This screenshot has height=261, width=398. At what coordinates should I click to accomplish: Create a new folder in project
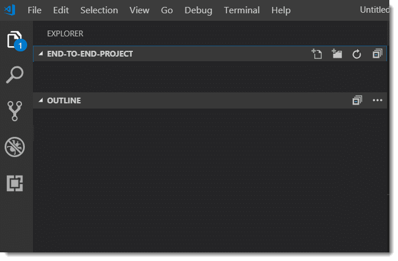tap(337, 54)
